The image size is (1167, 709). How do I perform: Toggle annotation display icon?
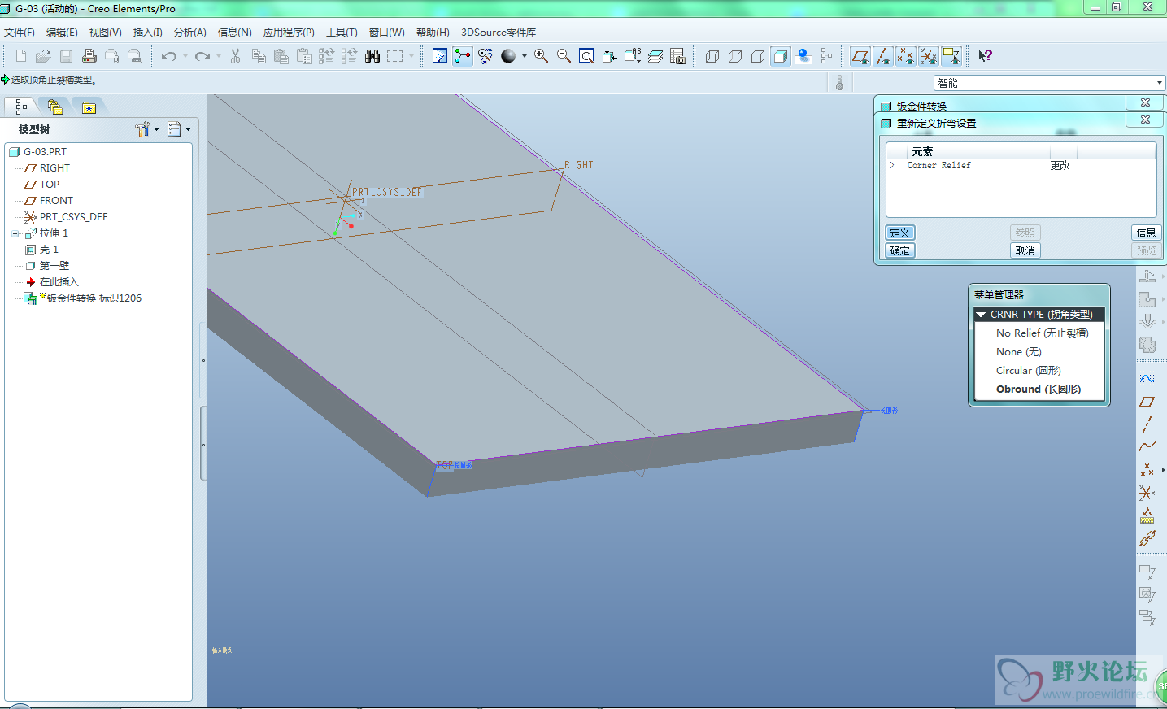click(951, 56)
